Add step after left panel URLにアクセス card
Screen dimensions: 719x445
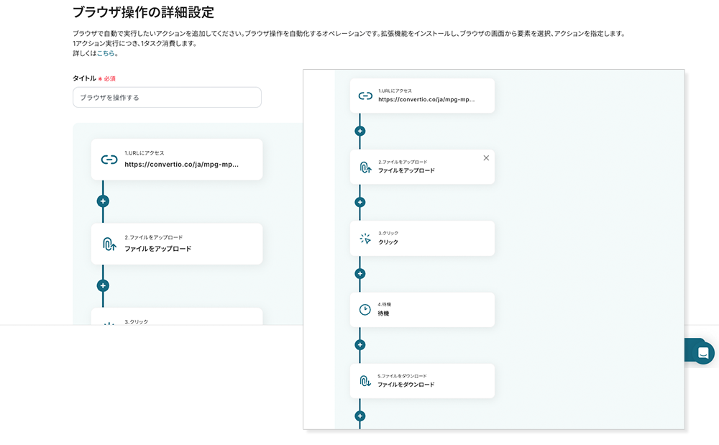[103, 201]
